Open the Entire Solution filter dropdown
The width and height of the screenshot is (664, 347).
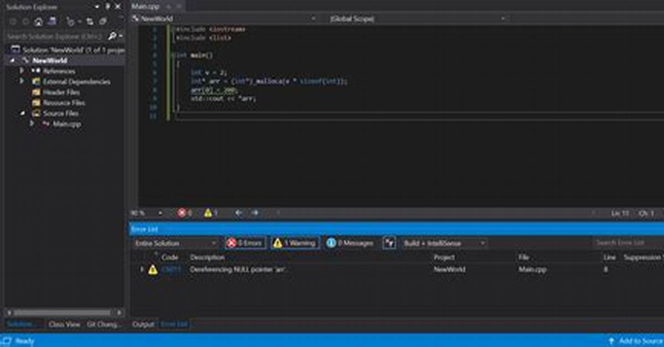coord(176,243)
